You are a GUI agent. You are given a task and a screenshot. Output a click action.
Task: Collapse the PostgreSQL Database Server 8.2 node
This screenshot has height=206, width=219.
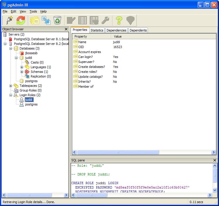pyautogui.click(x=5, y=44)
